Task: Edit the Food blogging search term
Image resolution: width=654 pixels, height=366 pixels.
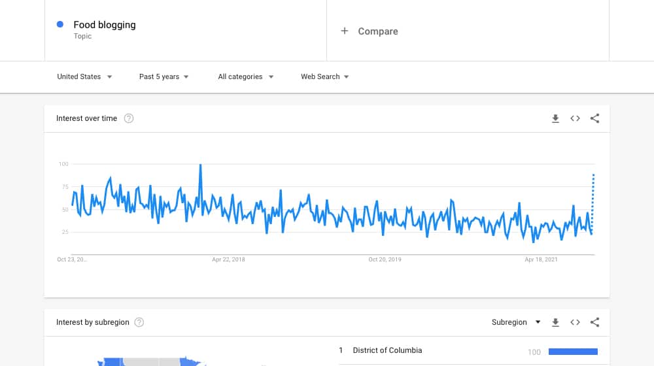Action: coord(104,25)
